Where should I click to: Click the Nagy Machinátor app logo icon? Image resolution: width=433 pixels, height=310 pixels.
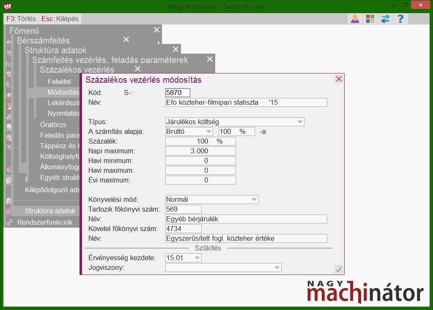[x=8, y=6]
